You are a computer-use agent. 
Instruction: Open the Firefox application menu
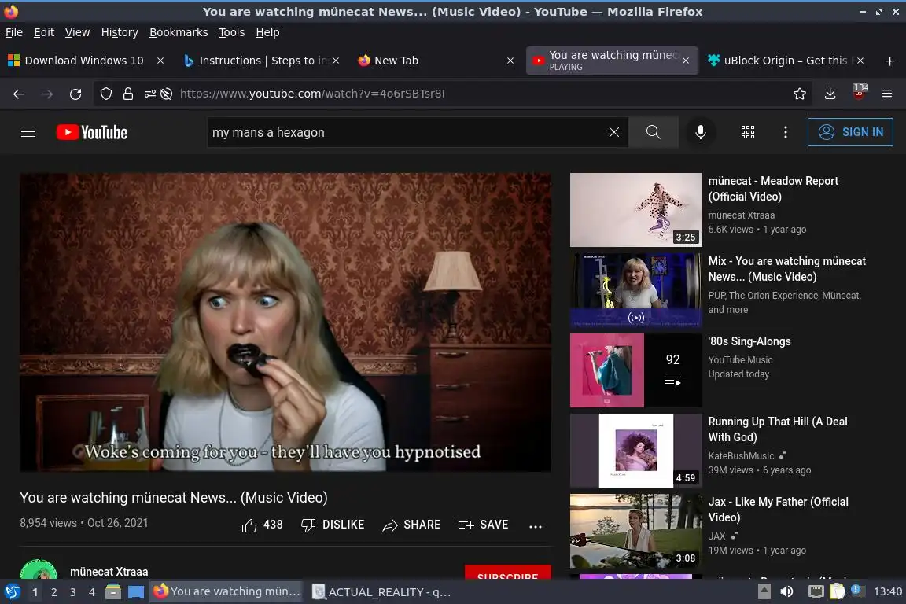pos(887,94)
